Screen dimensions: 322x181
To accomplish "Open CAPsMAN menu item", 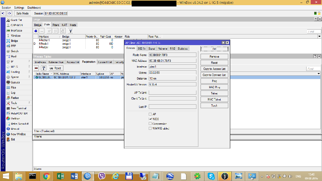I will pyautogui.click(x=17, y=25).
